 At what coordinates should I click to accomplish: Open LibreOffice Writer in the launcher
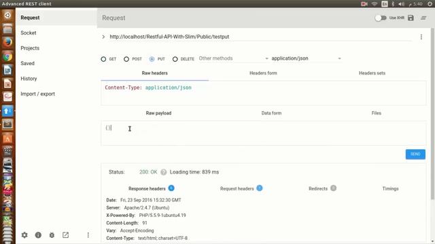coord(7,70)
